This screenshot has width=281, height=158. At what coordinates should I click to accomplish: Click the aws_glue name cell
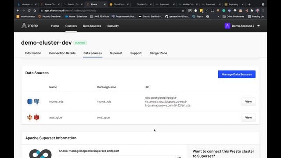[56, 118]
